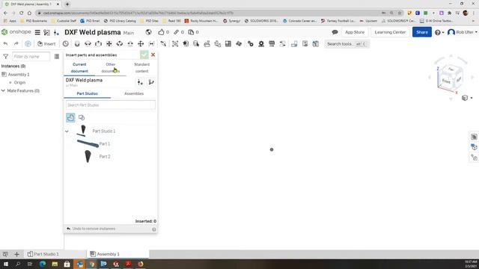This screenshot has height=269, width=479.
Task: Select Part Studio 1 in the insert list
Action: [x=104, y=132]
